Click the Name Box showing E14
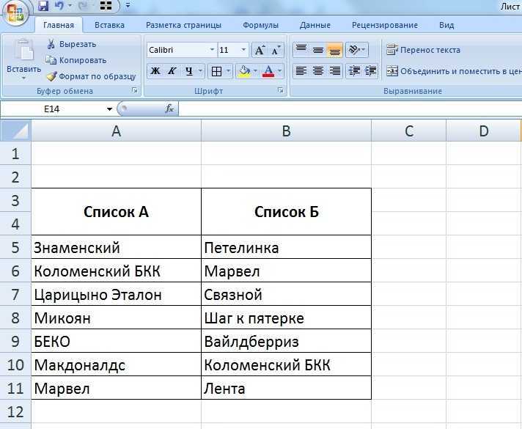The height and width of the screenshot is (429, 522). click(51, 109)
